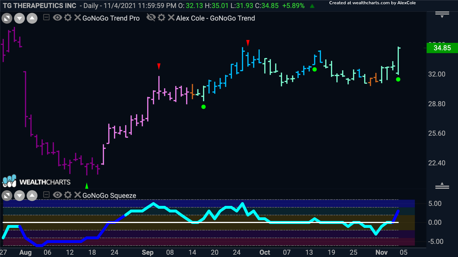Move GoNoGo Squeeze pane down

click(x=19, y=196)
